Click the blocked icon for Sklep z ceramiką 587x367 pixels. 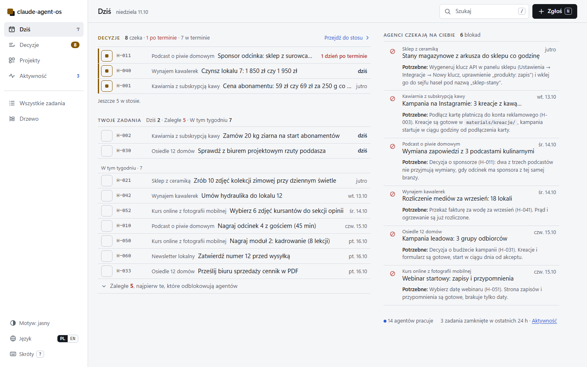point(393,51)
